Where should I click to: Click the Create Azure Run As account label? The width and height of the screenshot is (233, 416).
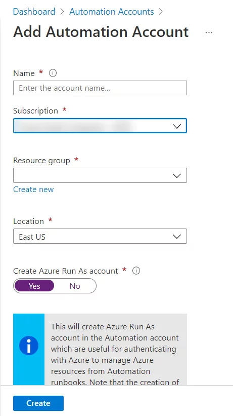pyautogui.click(x=66, y=271)
